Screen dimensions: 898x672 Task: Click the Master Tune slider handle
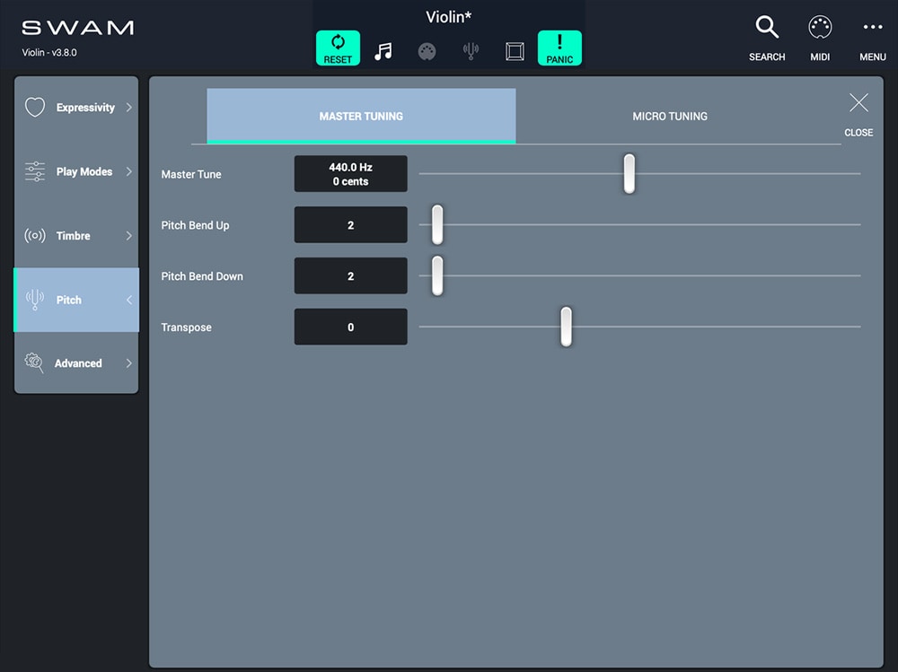point(629,173)
